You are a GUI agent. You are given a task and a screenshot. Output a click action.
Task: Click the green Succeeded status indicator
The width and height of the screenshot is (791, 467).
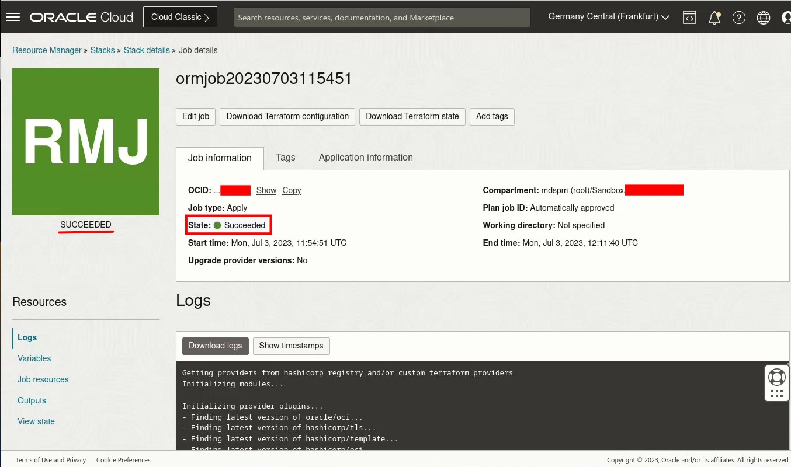point(217,225)
